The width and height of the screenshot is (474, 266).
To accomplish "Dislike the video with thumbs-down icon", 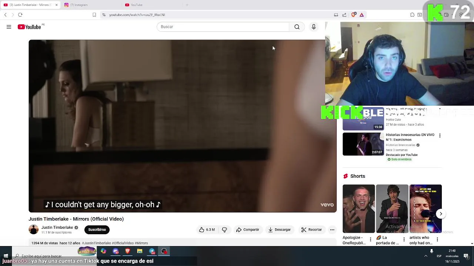I will click(x=224, y=230).
